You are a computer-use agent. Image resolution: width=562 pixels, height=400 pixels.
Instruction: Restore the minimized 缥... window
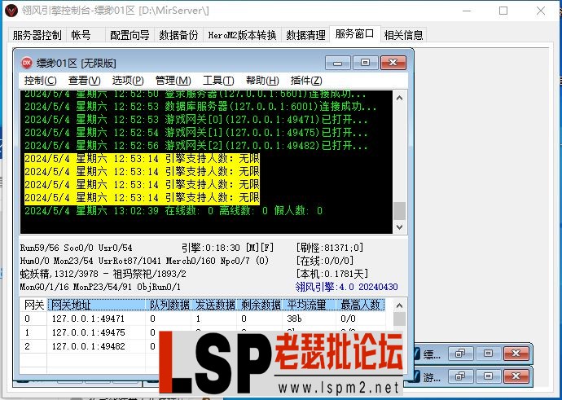click(x=460, y=354)
